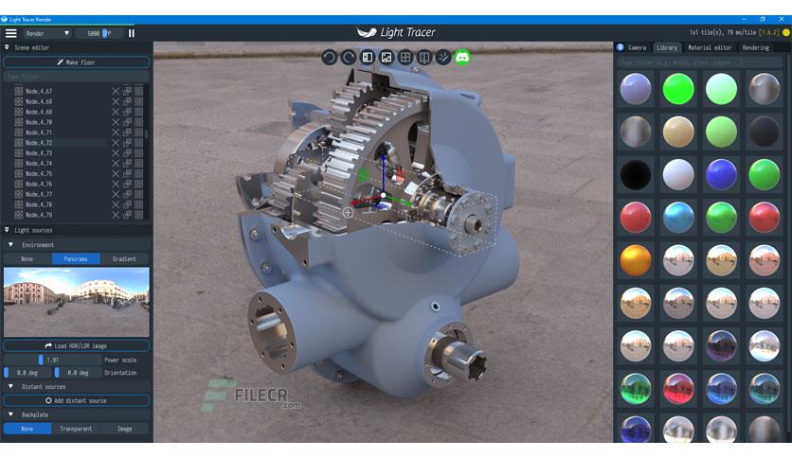Pause the render with the pause button
The image size is (792, 458).
pyautogui.click(x=132, y=33)
